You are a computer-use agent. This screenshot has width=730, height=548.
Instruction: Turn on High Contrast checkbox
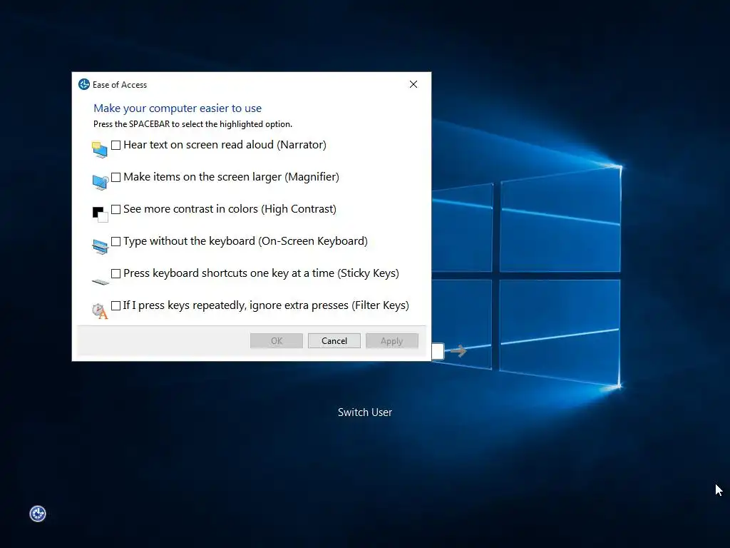click(x=116, y=210)
